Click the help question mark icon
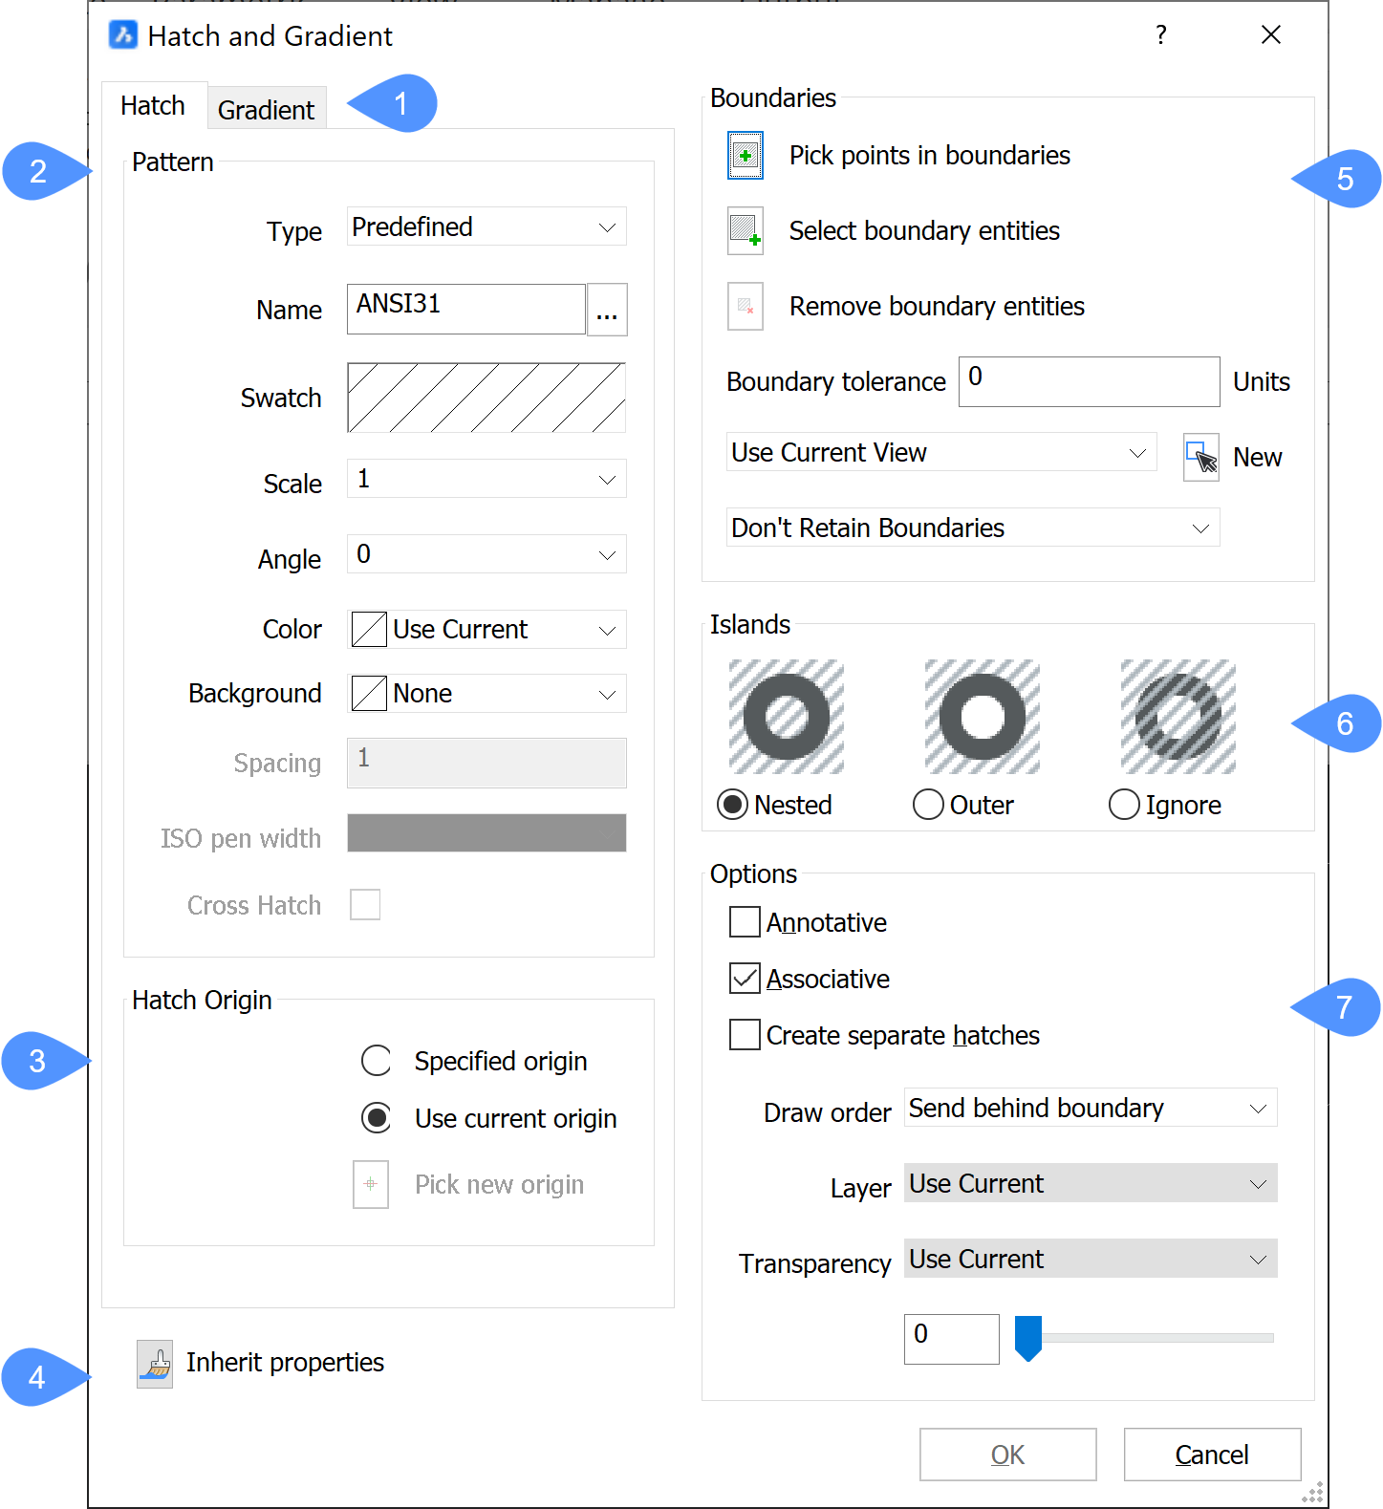The image size is (1383, 1509). tap(1160, 35)
